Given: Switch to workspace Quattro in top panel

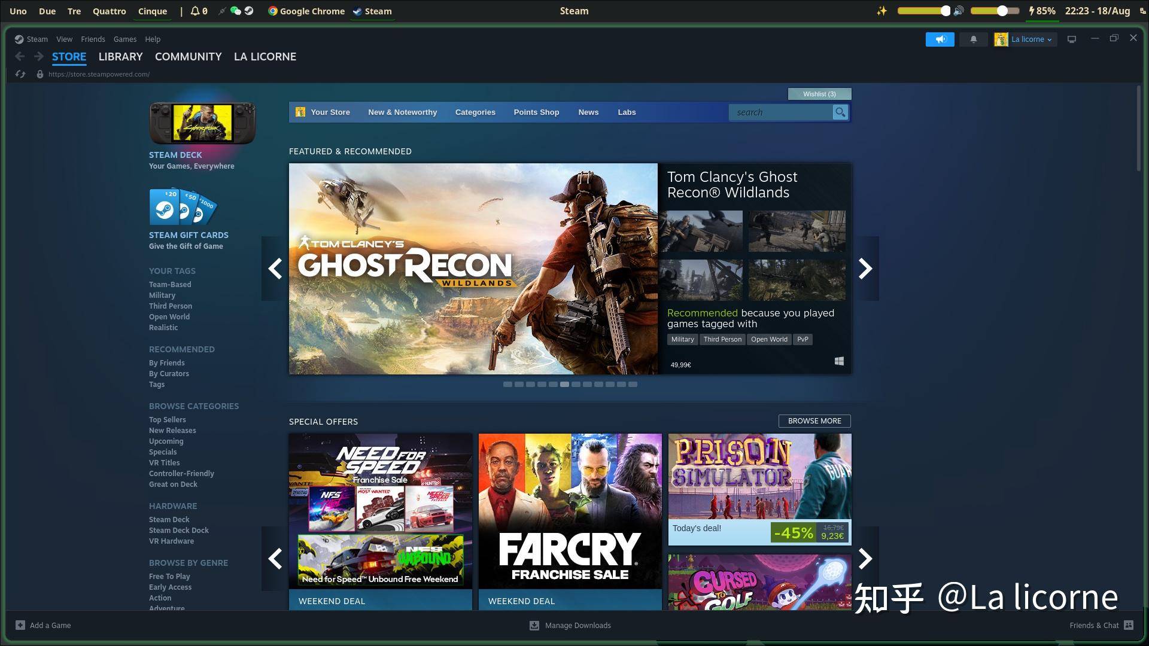Looking at the screenshot, I should 109,11.
